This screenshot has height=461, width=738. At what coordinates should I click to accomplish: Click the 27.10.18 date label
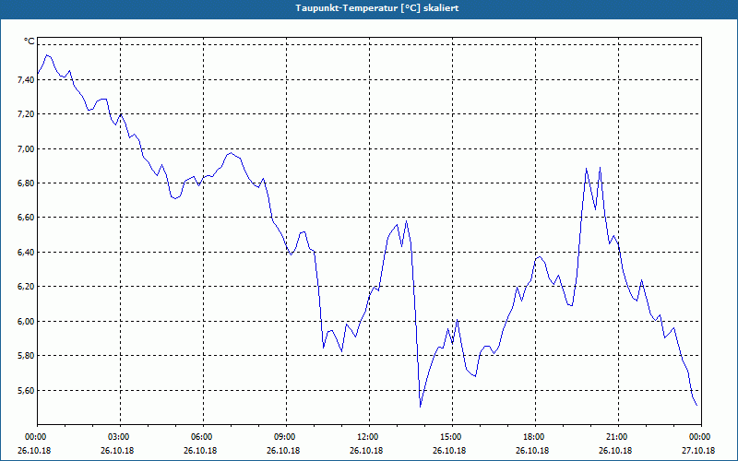(698, 451)
